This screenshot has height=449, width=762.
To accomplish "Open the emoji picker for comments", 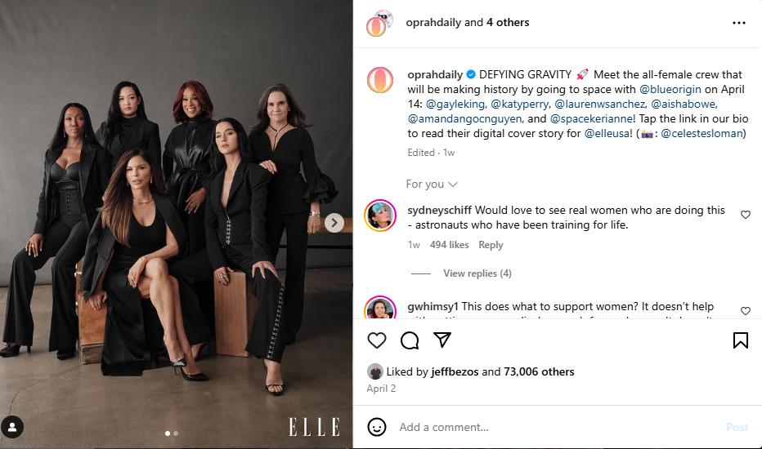I will tap(376, 427).
